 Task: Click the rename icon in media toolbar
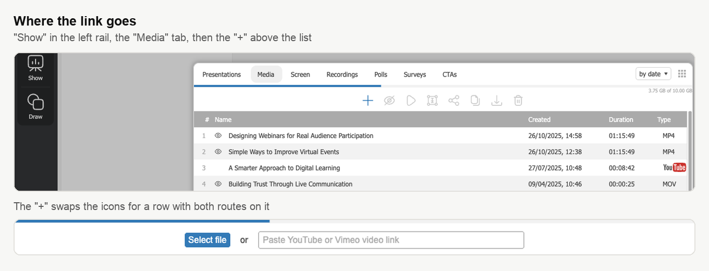(432, 101)
